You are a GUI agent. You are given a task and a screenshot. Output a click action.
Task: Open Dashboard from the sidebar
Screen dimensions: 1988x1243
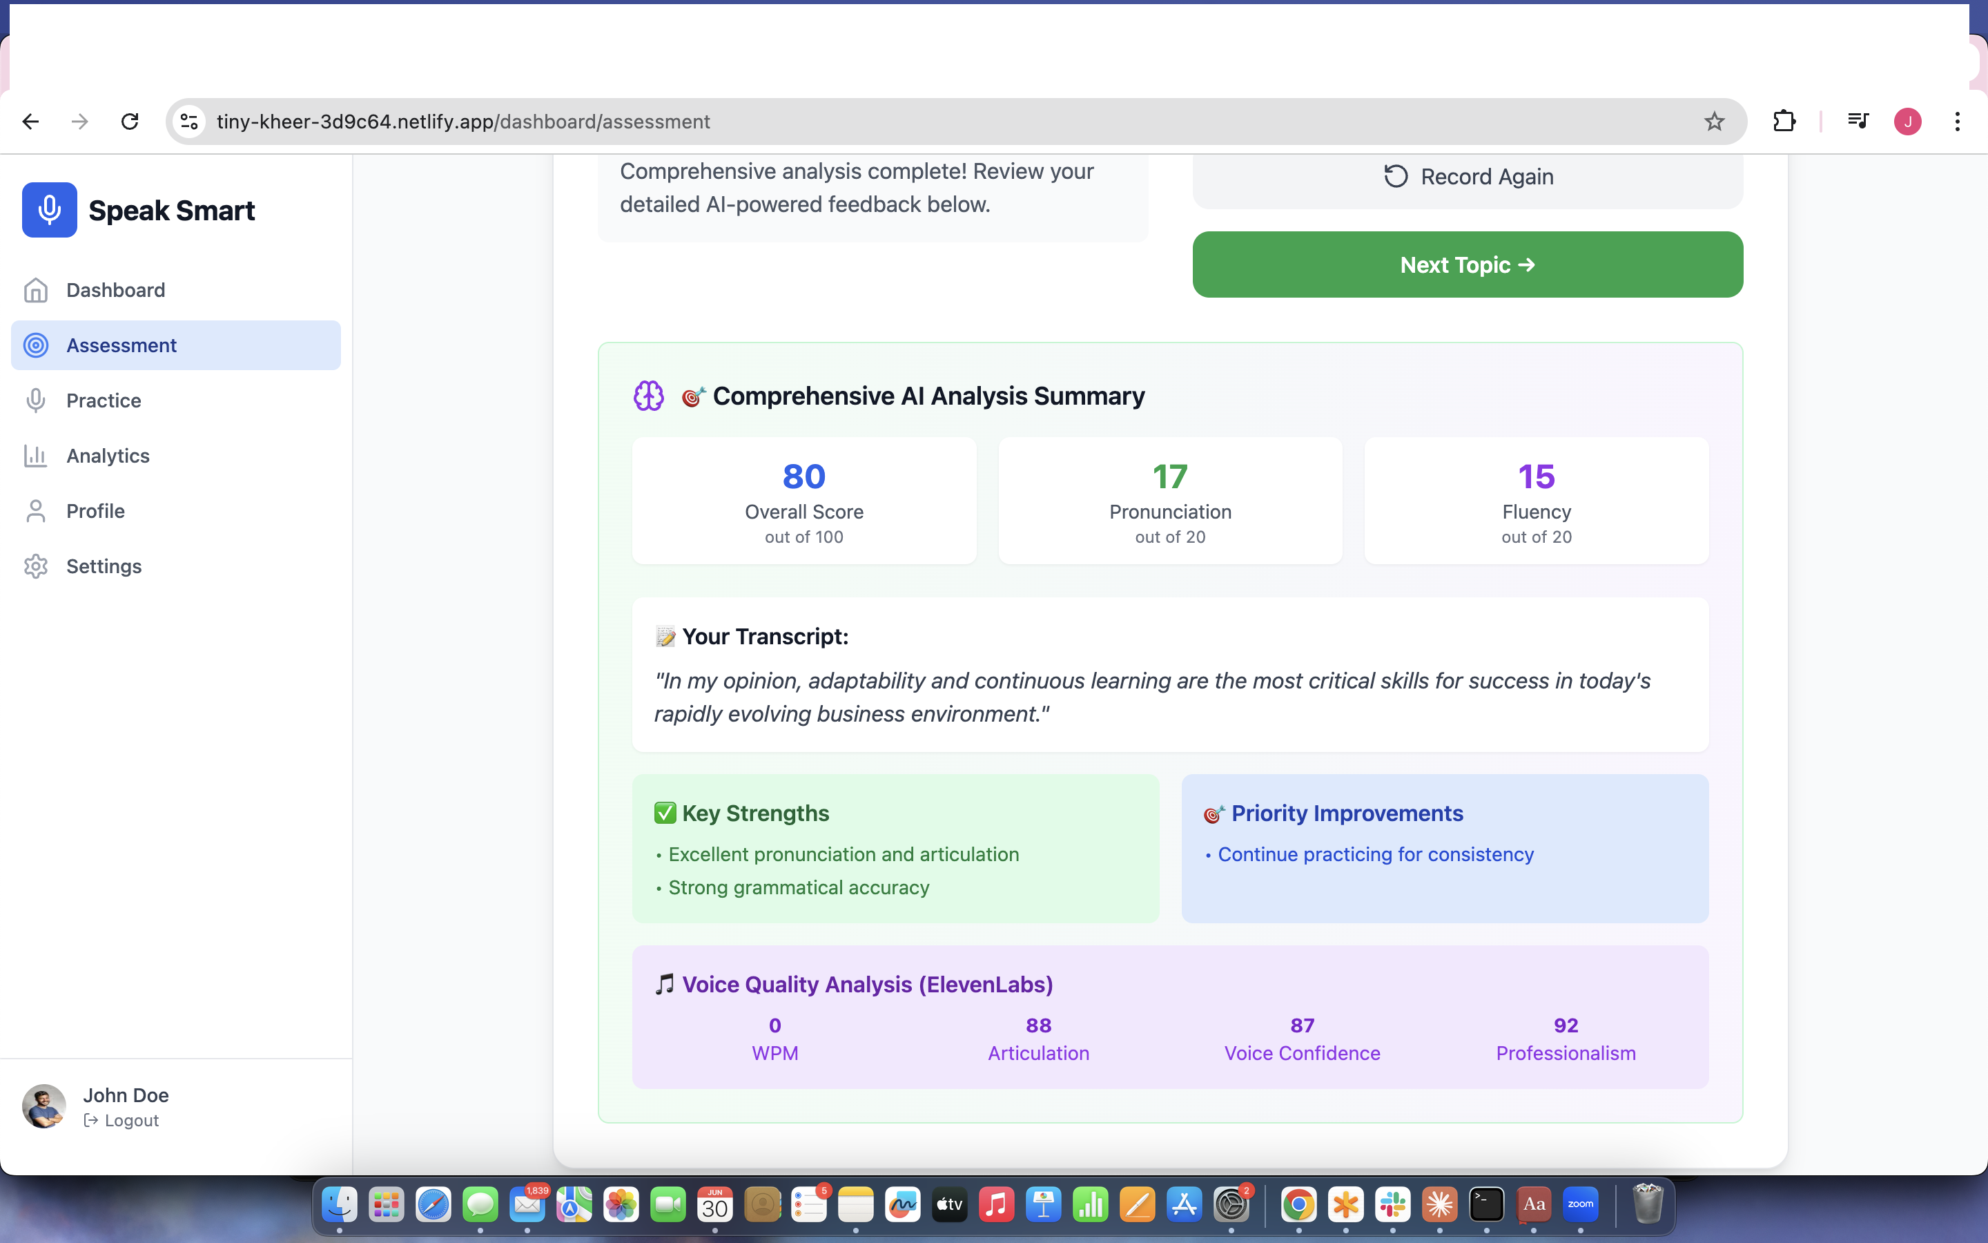(115, 290)
